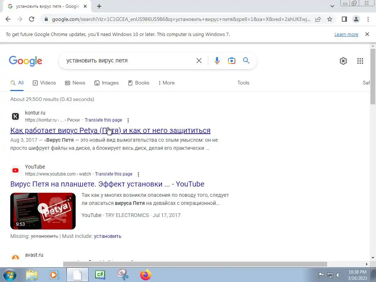The width and height of the screenshot is (376, 282).
Task: Open the Chrome side panel
Action: (x=344, y=19)
